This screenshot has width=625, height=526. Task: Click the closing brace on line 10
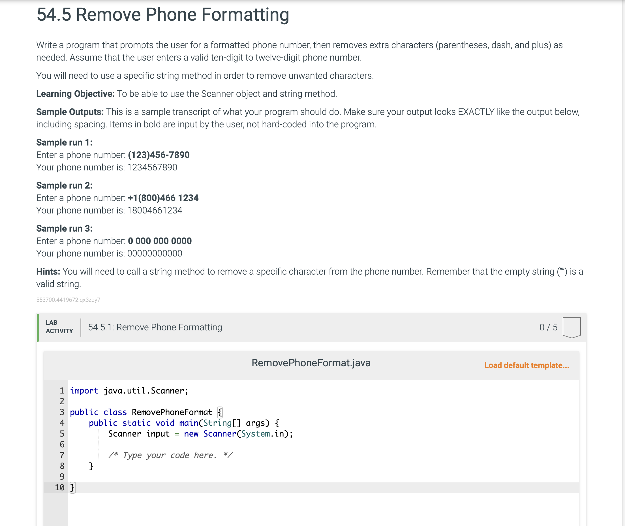72,487
